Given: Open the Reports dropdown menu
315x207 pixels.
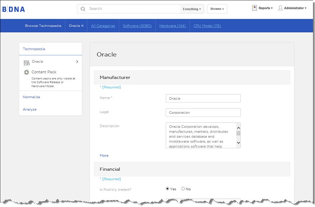Looking at the screenshot, I should (265, 8).
